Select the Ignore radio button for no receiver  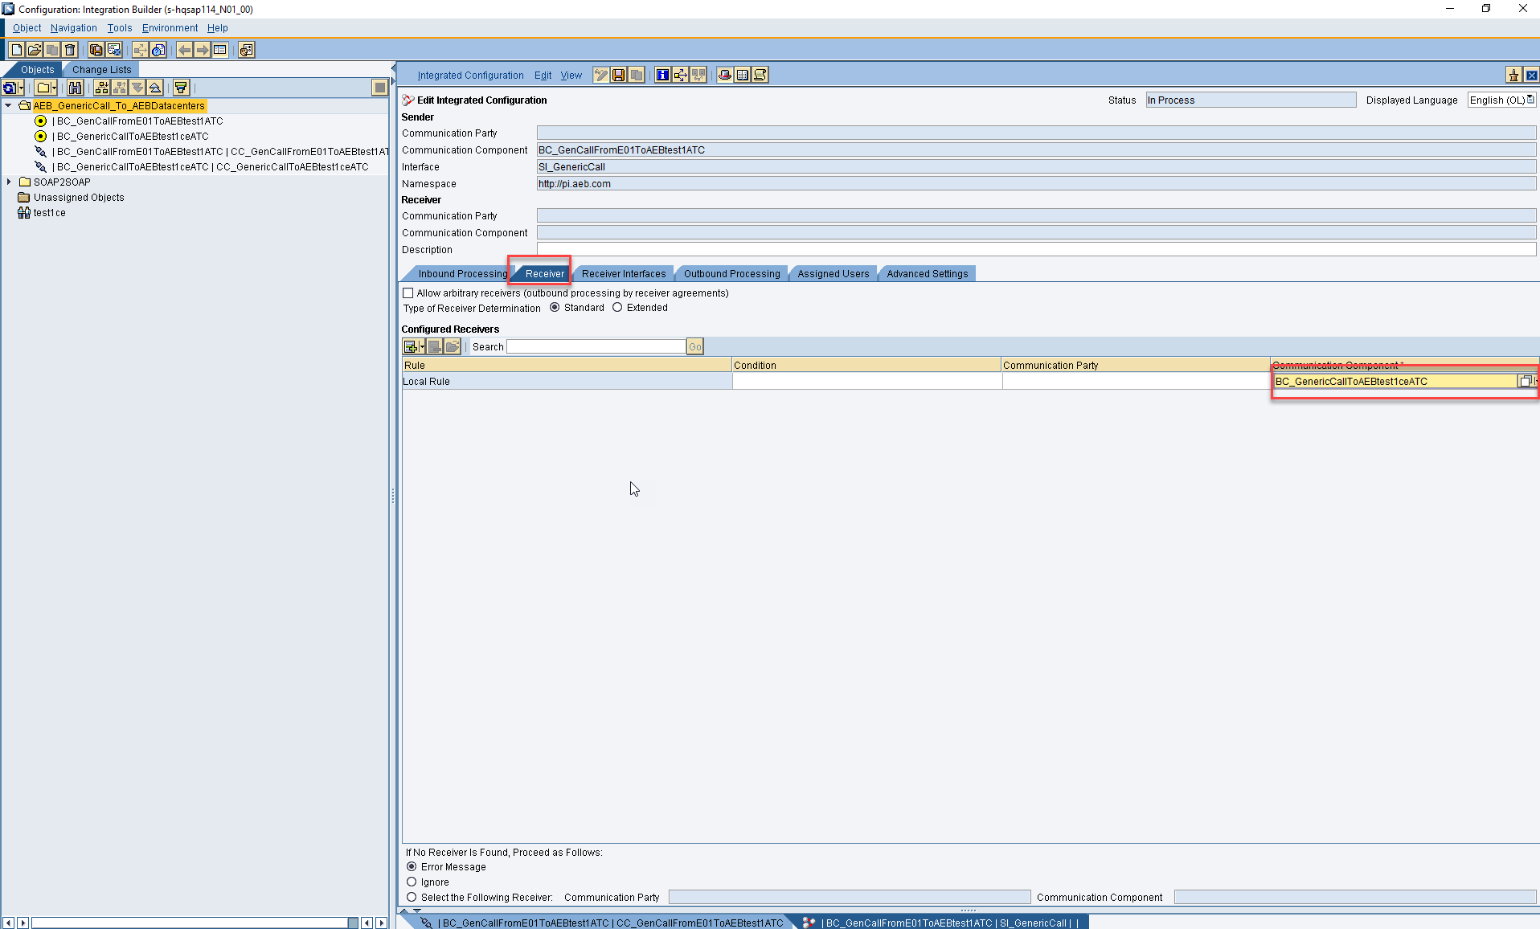point(411,882)
